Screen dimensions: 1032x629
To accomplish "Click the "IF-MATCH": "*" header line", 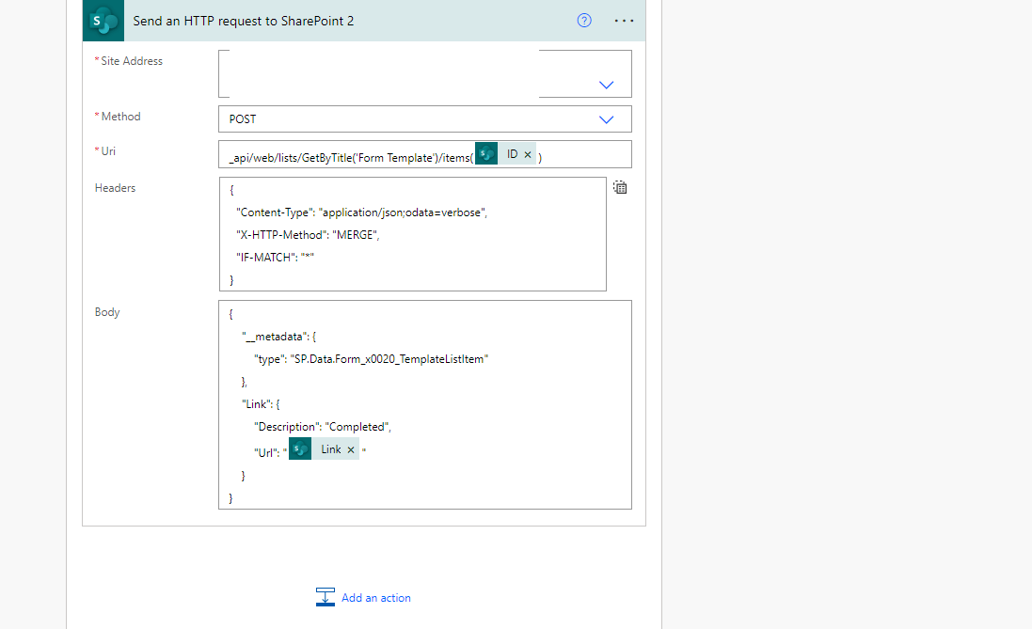I will coord(275,258).
